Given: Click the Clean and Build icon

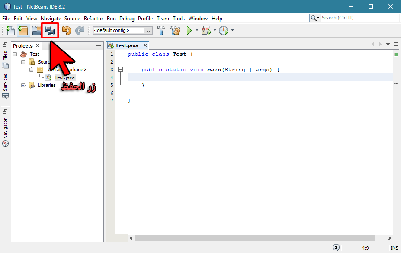Looking at the screenshot, I should (x=175, y=30).
